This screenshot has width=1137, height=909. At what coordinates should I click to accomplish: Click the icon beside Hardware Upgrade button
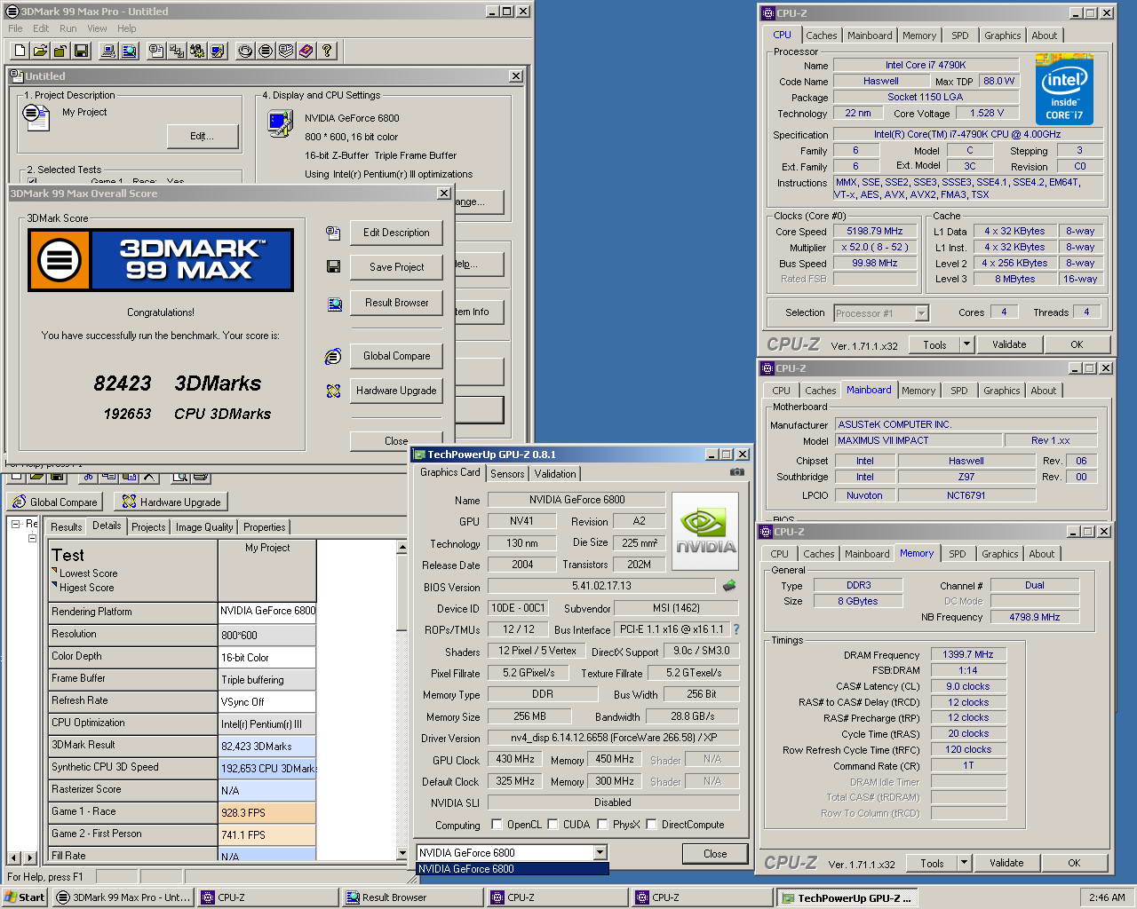pyautogui.click(x=333, y=391)
